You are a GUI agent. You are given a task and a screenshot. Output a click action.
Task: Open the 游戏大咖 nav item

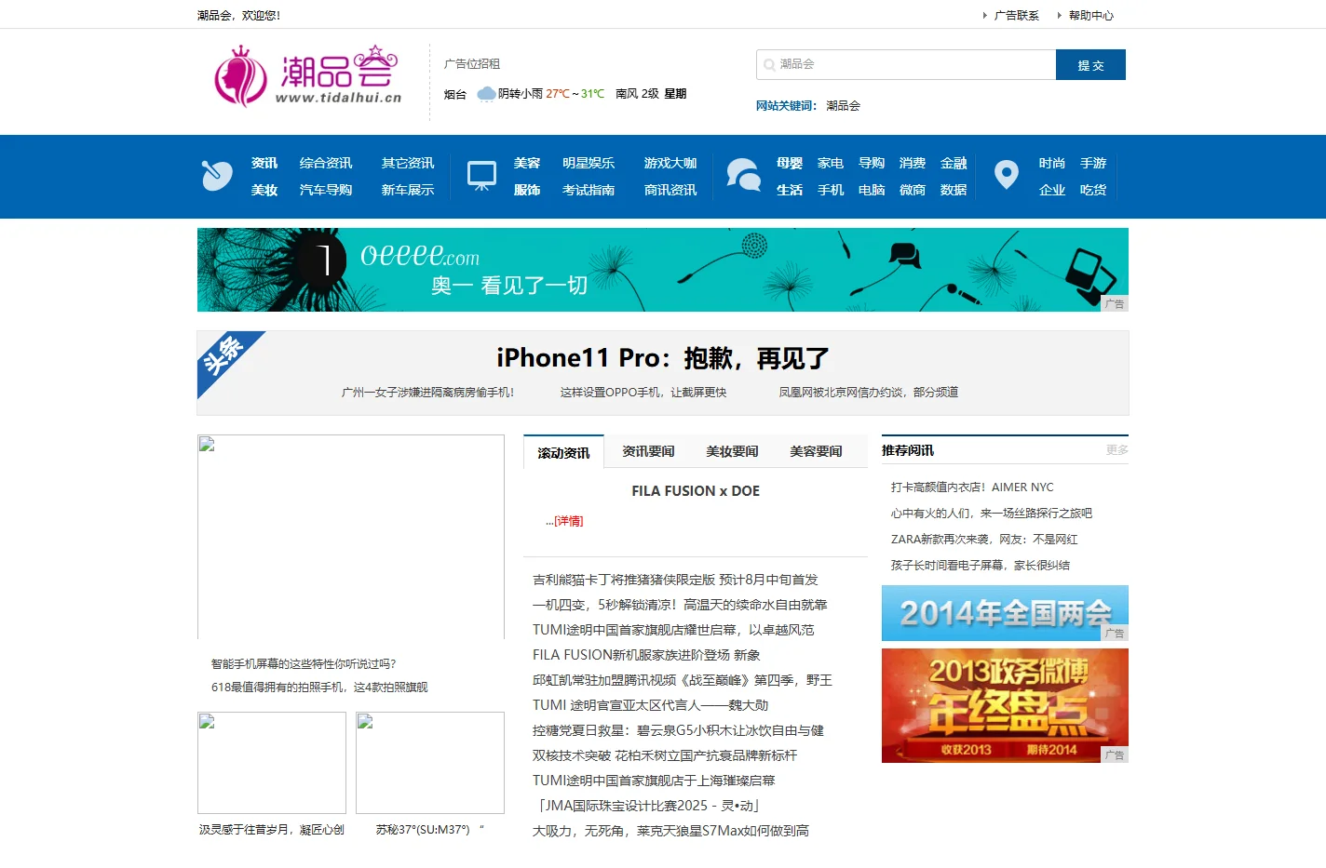(x=670, y=163)
